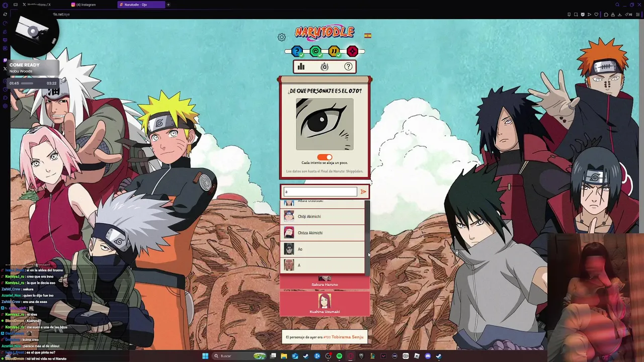644x362 pixels.
Task: Select the yellow quote game mode
Action: 334,51
